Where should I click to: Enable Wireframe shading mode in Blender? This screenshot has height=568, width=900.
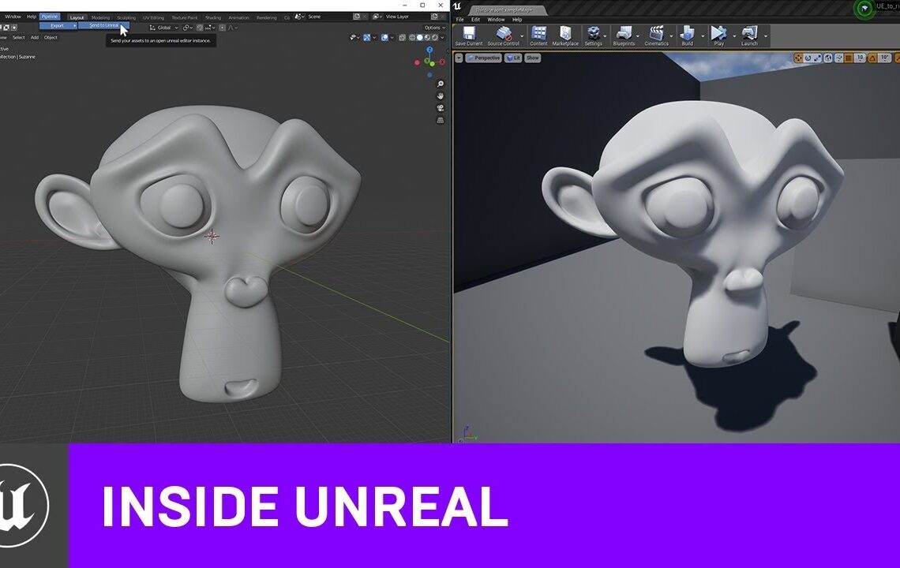(413, 38)
